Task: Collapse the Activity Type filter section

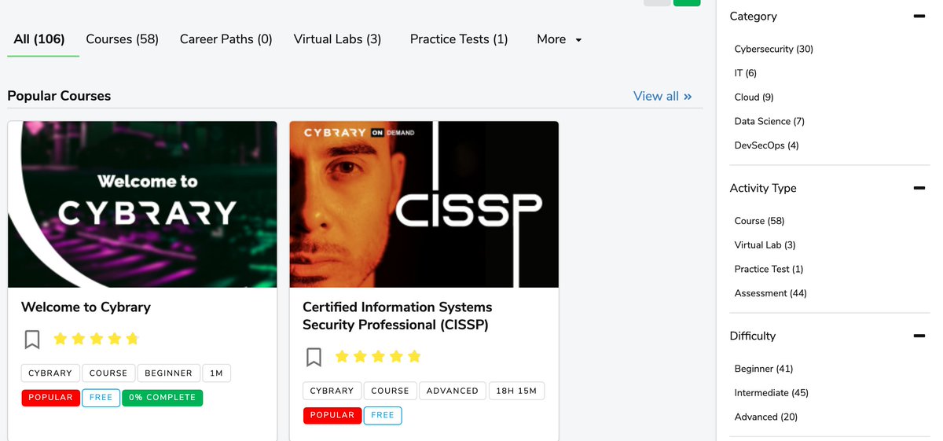Action: point(919,189)
